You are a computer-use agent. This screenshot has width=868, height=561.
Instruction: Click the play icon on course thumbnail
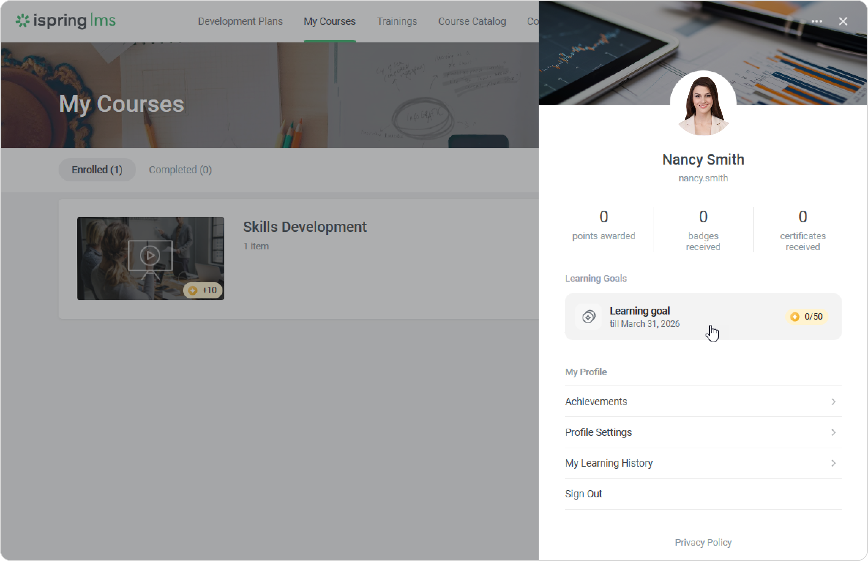click(x=150, y=255)
